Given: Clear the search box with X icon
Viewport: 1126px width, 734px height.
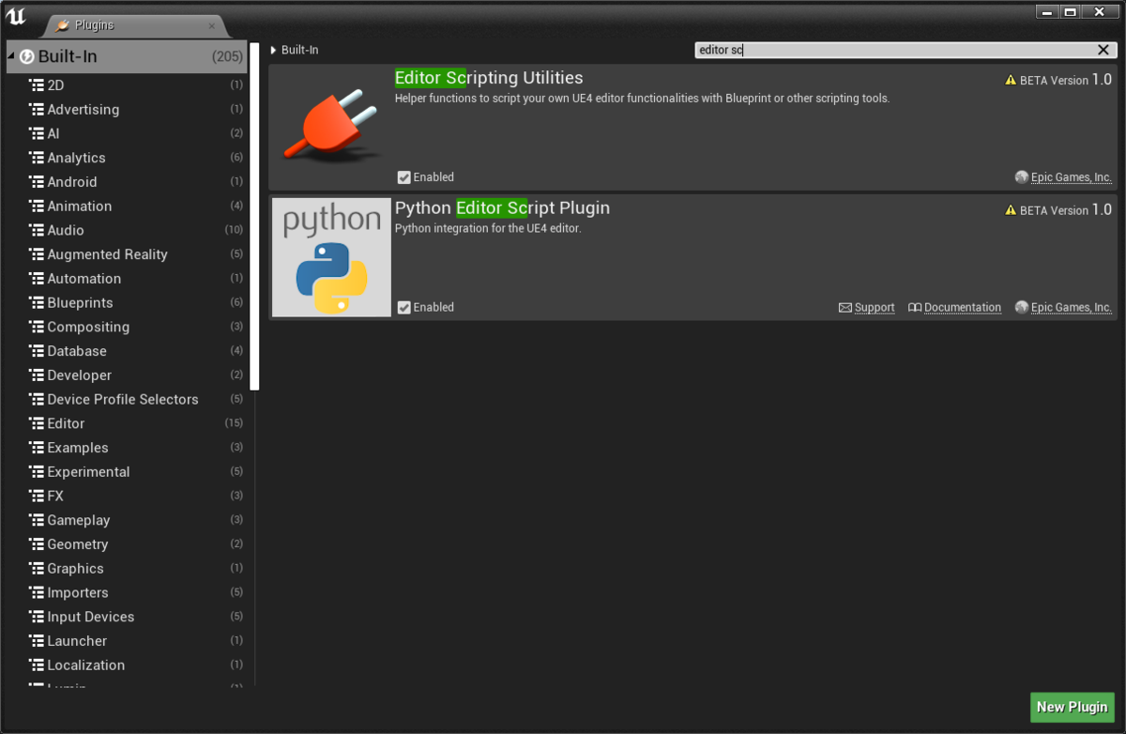Looking at the screenshot, I should click(x=1103, y=50).
